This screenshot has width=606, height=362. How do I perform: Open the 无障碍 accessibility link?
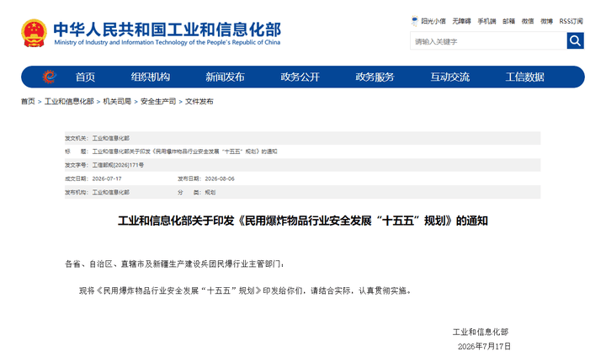tap(461, 21)
